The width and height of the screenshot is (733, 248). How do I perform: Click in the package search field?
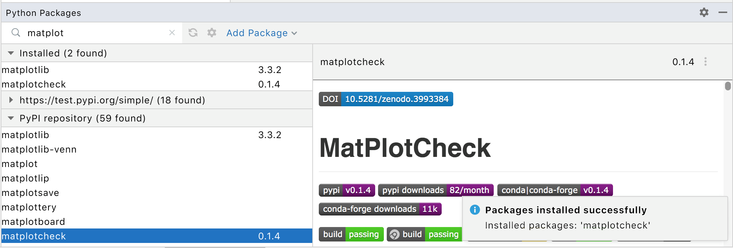coord(94,33)
